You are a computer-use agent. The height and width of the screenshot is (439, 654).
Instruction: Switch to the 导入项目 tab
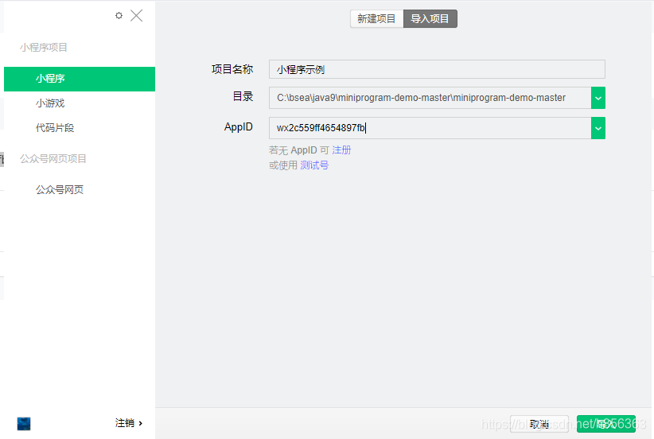pyautogui.click(x=430, y=19)
